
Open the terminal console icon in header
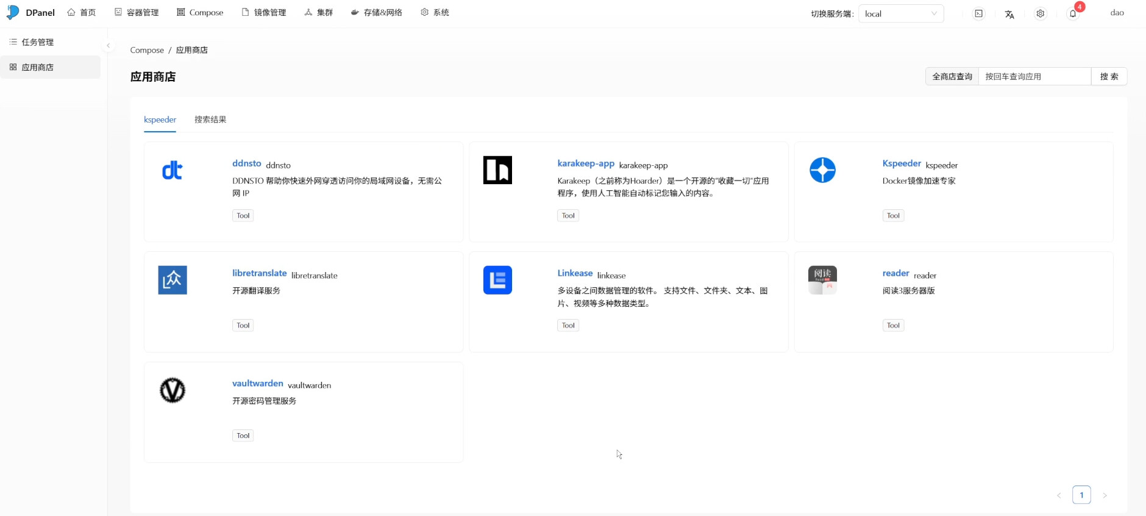tap(978, 13)
